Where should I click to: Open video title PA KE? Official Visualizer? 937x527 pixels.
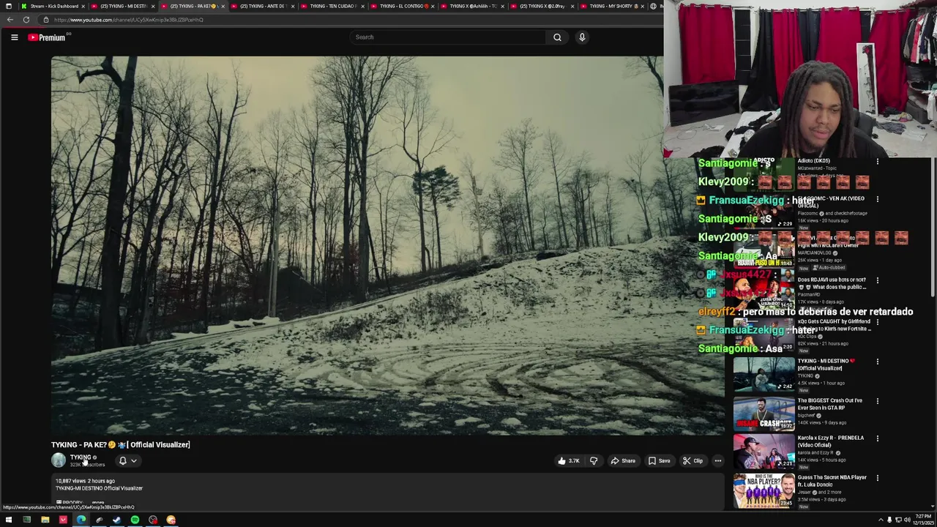pos(121,444)
